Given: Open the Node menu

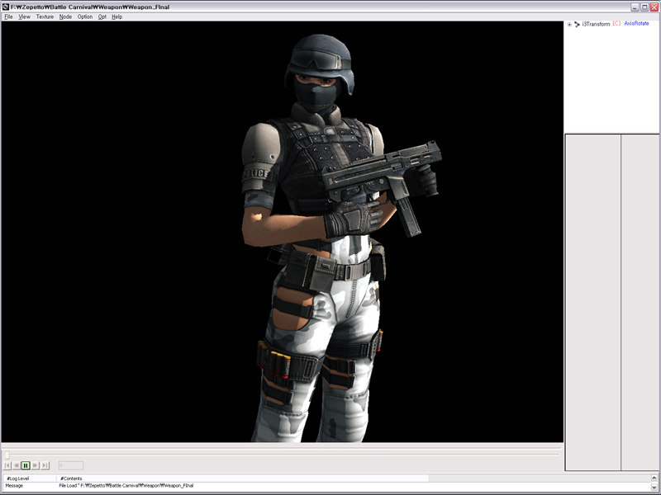Looking at the screenshot, I should tap(65, 16).
